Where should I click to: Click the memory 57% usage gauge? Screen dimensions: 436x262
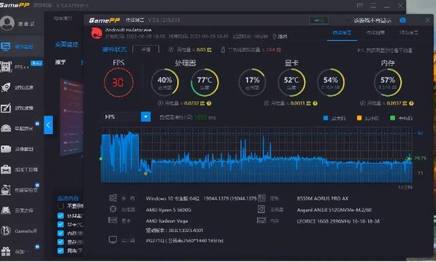388,82
